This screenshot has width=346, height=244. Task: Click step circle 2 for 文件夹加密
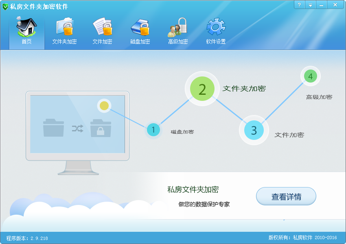click(202, 89)
